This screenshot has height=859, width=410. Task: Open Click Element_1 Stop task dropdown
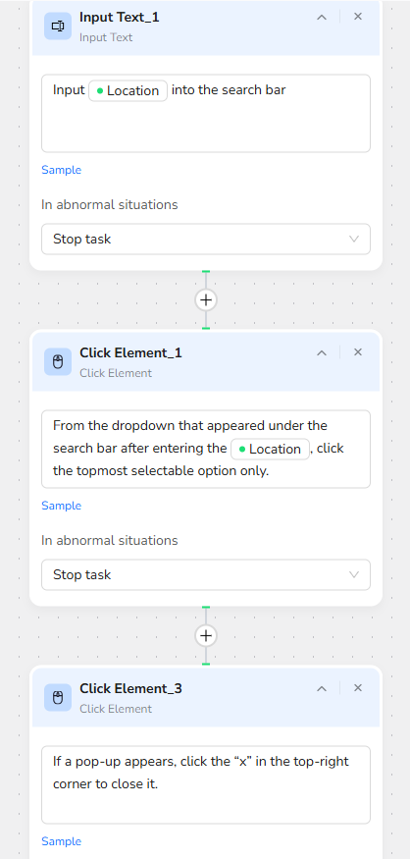point(206,574)
